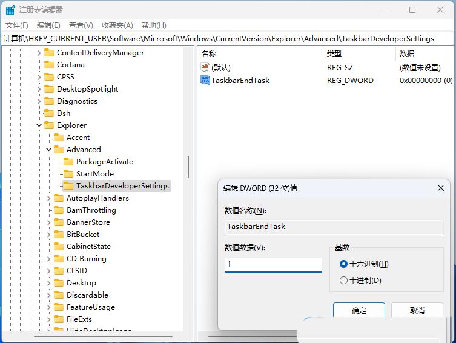
Task: Collapse the Advanced tree node
Action: pos(49,150)
